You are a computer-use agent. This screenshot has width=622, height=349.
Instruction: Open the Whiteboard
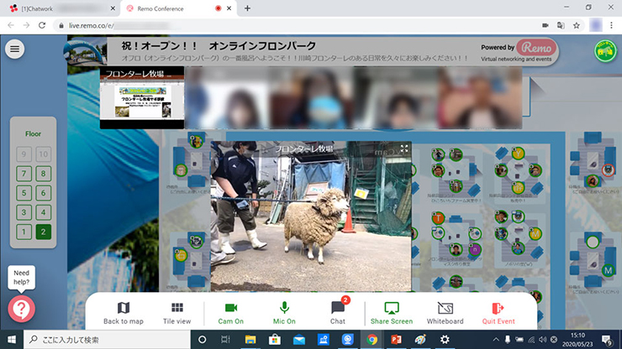click(445, 313)
